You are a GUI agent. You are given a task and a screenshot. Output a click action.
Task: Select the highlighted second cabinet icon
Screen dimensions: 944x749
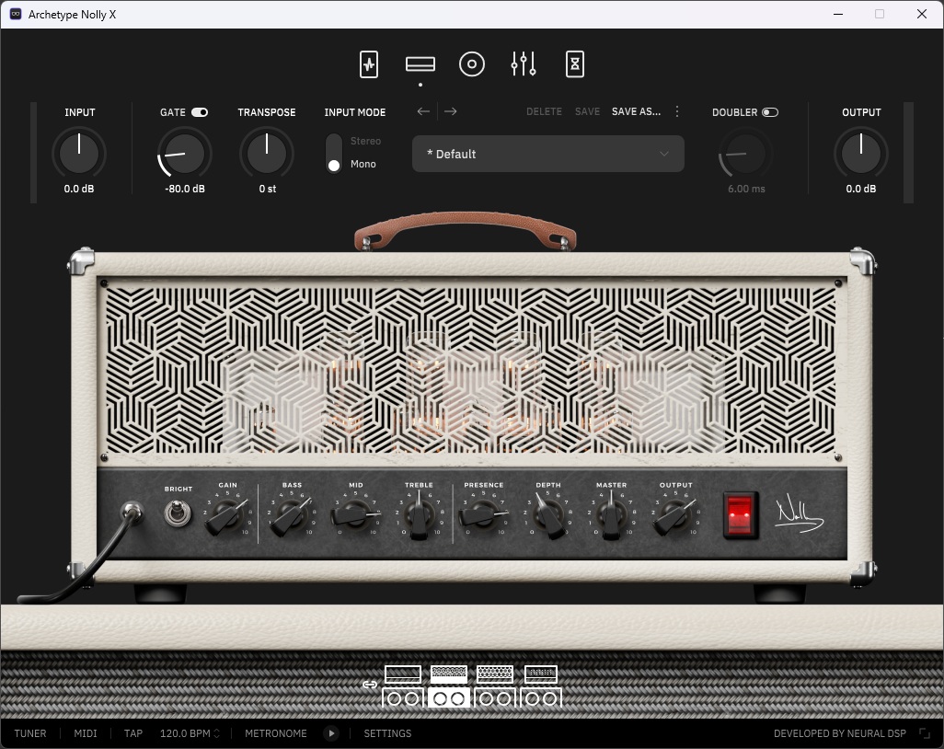click(449, 697)
